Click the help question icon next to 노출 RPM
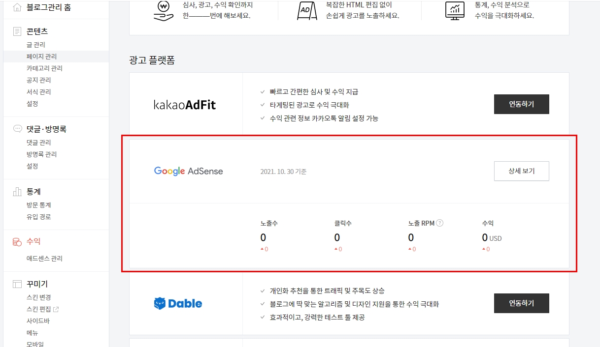Viewport: 600px width, 347px height. (x=440, y=223)
